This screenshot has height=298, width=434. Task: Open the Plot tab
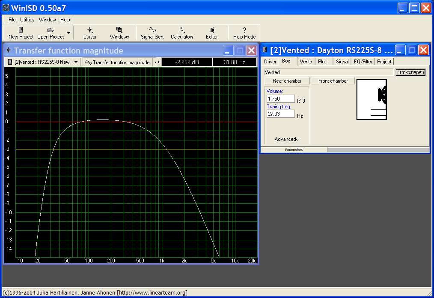coord(322,62)
